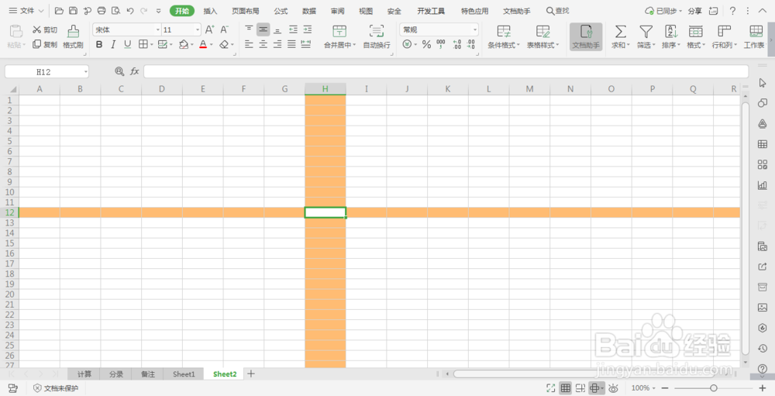Image resolution: width=775 pixels, height=396 pixels.
Task: Click the chart icon in right sidebar
Action: [x=762, y=185]
